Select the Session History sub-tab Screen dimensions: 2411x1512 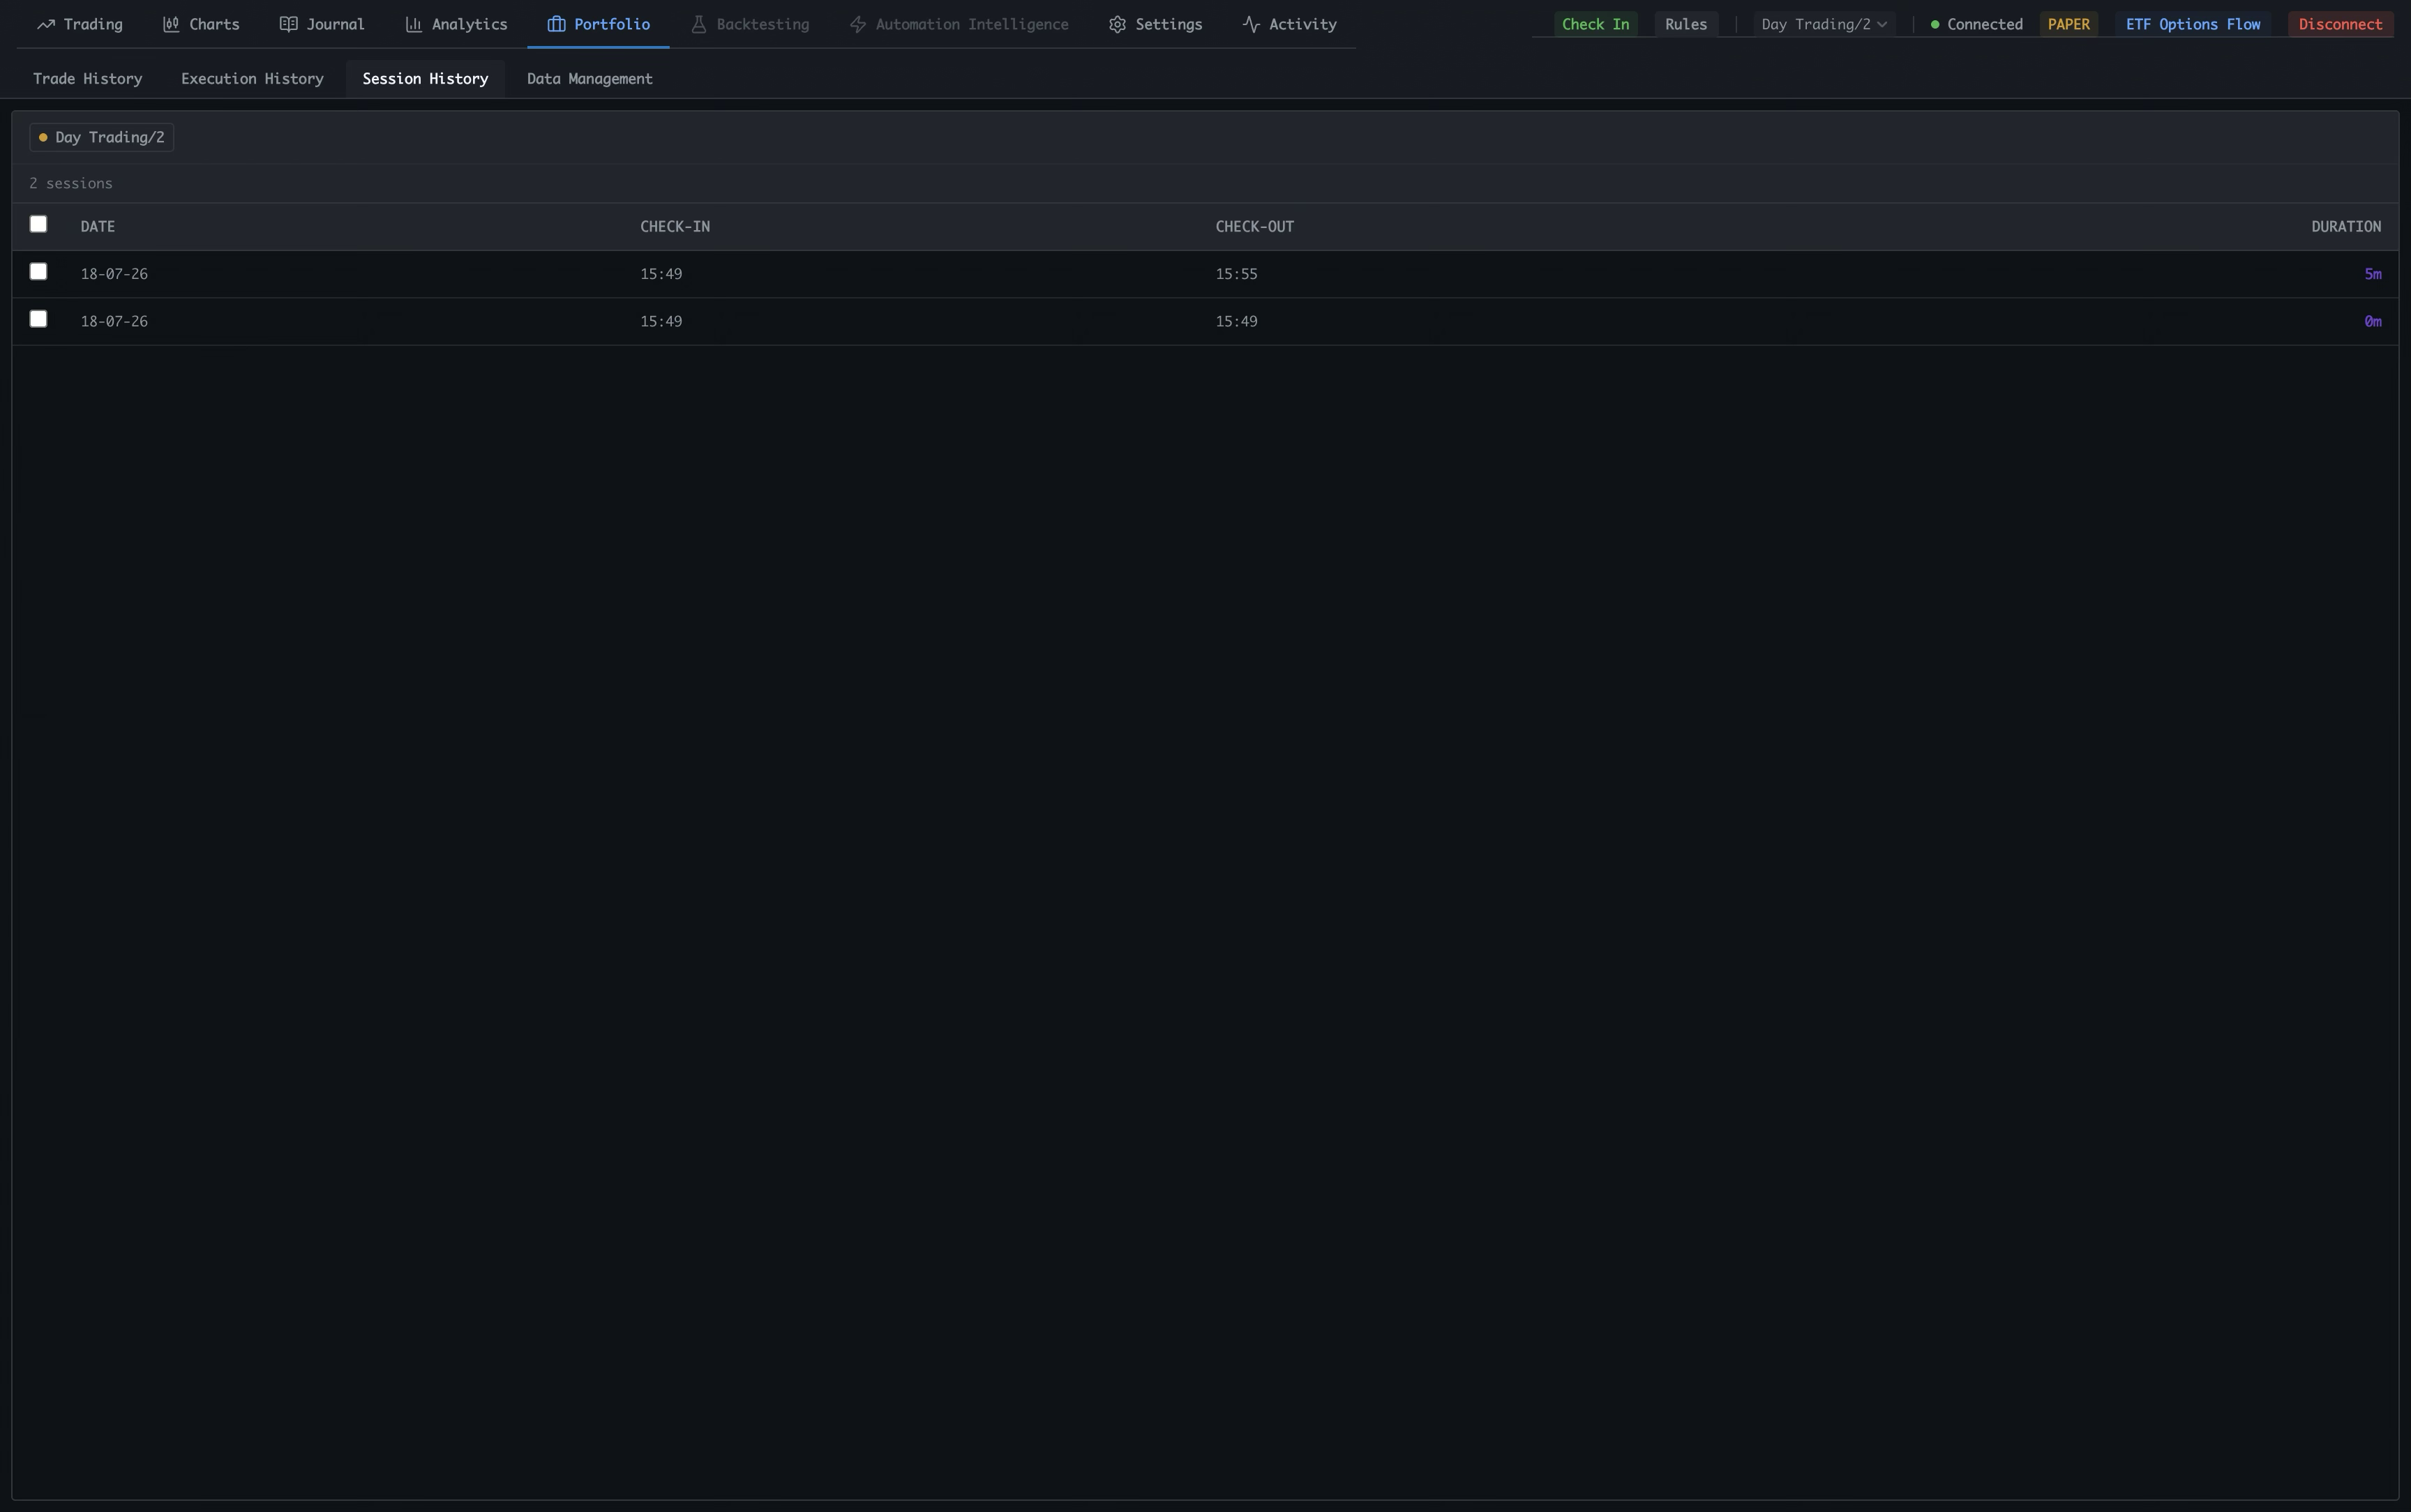click(x=425, y=78)
